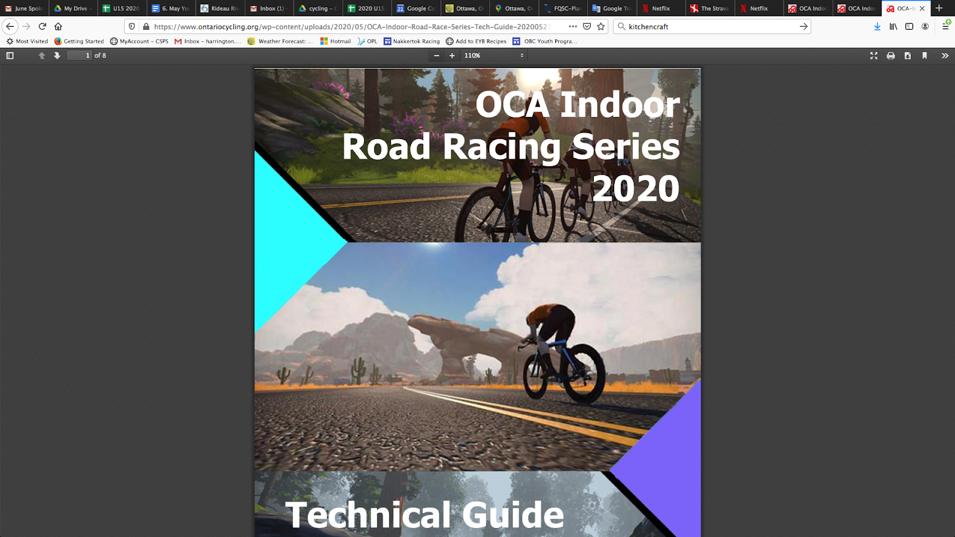Image resolution: width=955 pixels, height=537 pixels.
Task: Click the browser forward arrow
Action: [26, 26]
